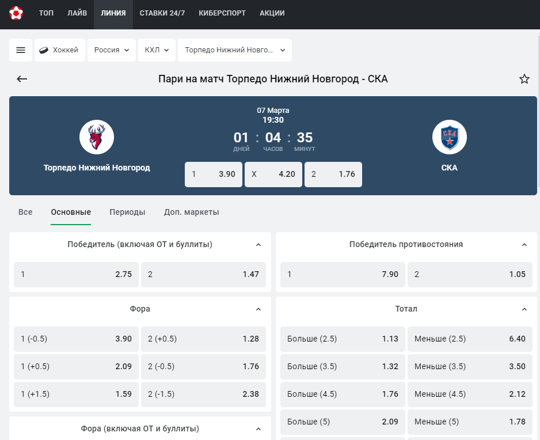
Task: Add match to favorites with star icon
Action: pyautogui.click(x=524, y=79)
